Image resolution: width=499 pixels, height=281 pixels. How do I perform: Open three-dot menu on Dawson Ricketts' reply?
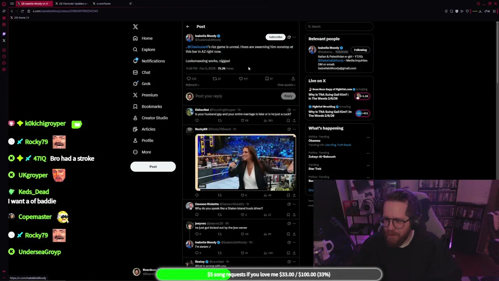pyautogui.click(x=294, y=204)
